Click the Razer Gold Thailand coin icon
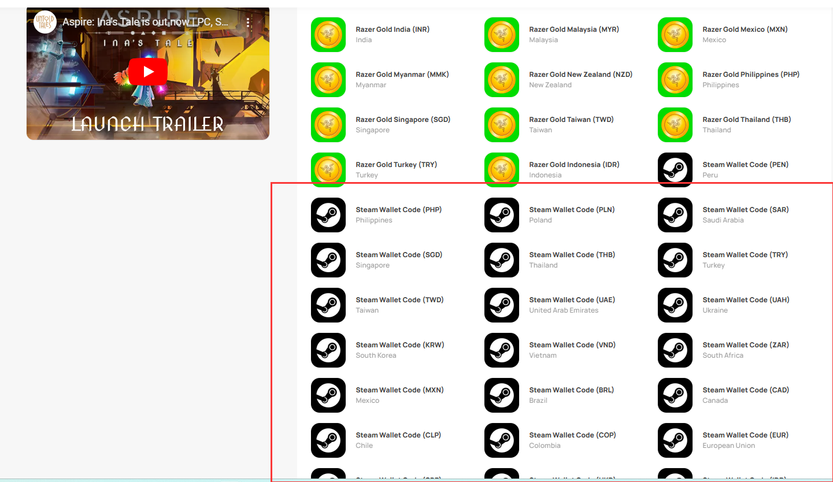 coord(675,125)
